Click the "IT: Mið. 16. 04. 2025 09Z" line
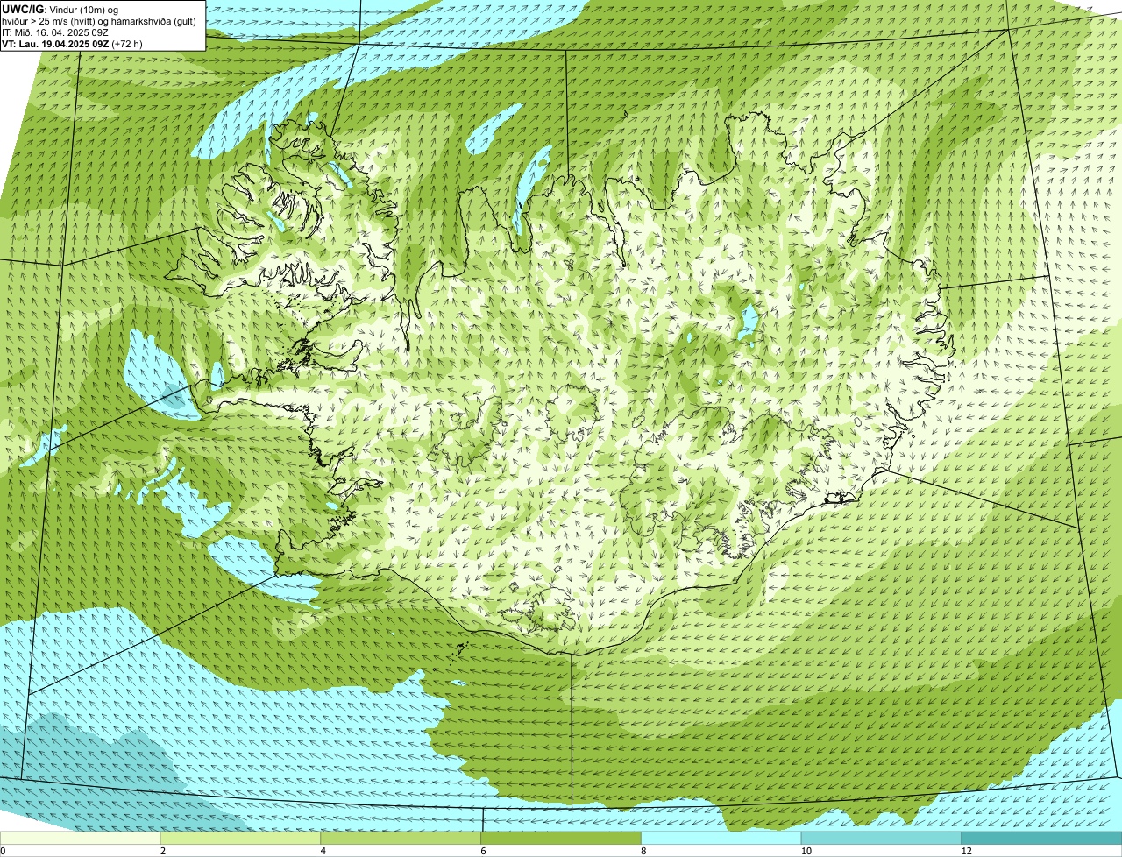The height and width of the screenshot is (857, 1122). pos(55,32)
